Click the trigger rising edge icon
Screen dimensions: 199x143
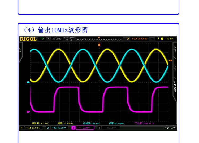158,39
